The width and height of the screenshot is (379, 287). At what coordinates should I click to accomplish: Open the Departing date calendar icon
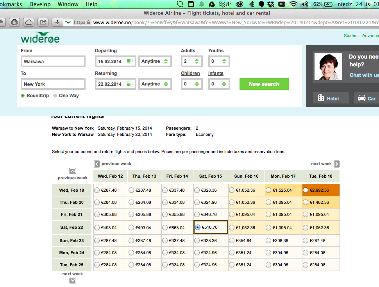click(x=130, y=61)
